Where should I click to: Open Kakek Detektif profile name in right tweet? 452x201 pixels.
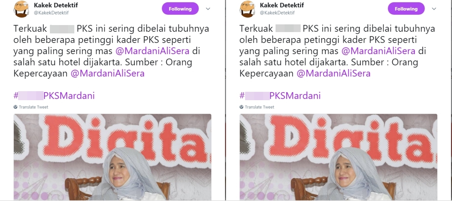coord(282,5)
